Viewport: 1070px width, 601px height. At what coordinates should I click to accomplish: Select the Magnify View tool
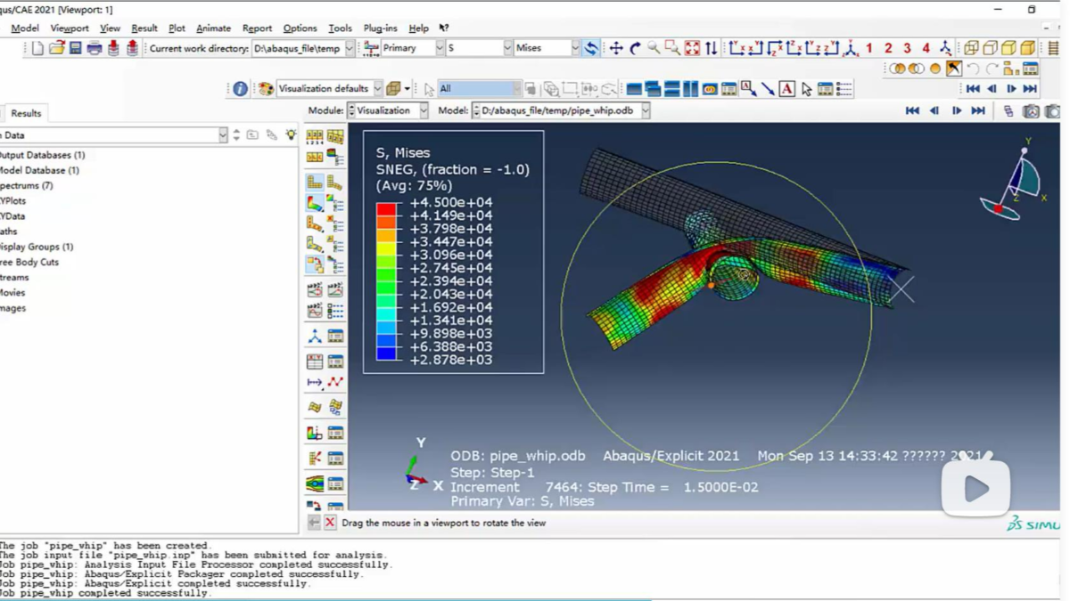[654, 48]
